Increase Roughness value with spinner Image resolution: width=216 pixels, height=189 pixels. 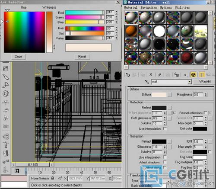tap(206, 94)
